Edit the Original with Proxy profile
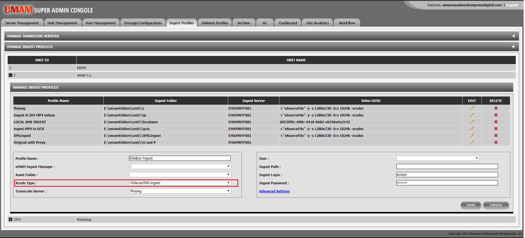 472,142
